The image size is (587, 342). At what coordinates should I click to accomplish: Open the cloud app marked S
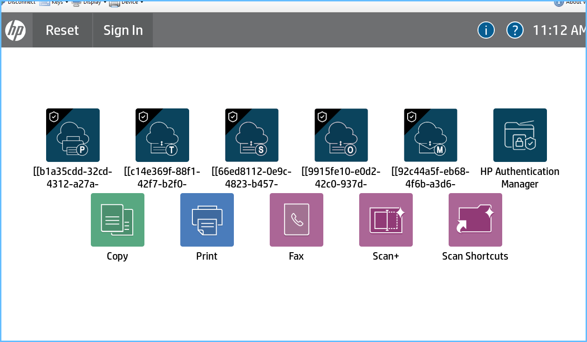coord(252,135)
